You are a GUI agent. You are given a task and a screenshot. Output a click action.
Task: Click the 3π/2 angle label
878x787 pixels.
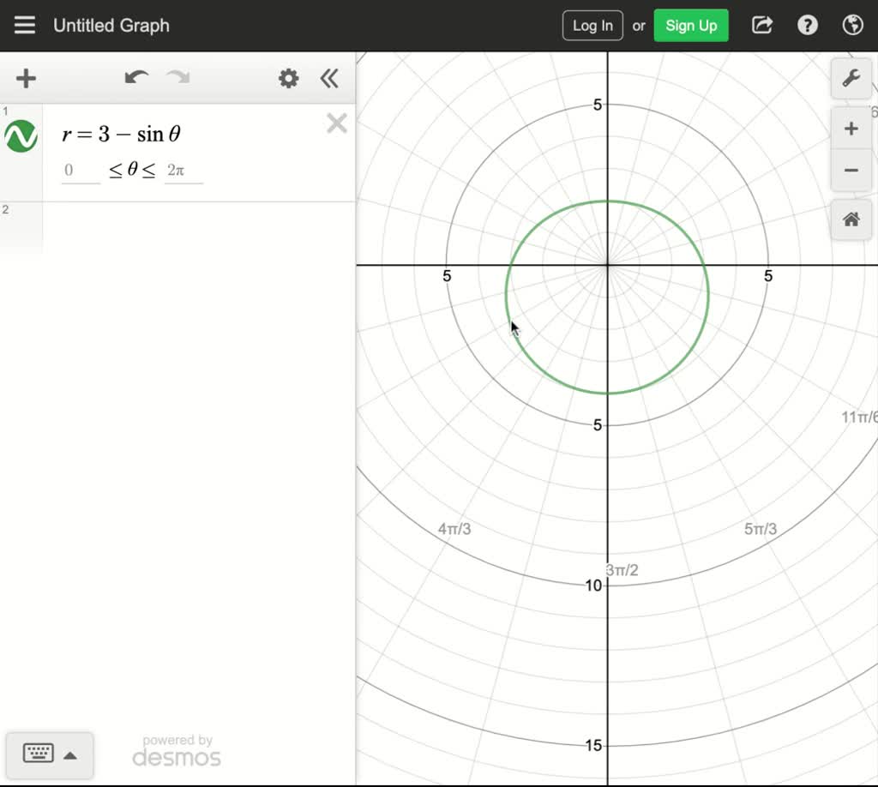pos(622,570)
